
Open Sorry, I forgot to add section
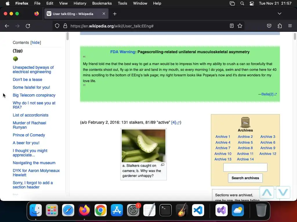[x=33, y=185]
